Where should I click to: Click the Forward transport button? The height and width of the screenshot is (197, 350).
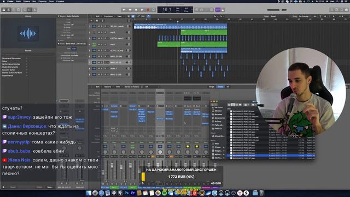pos(130,10)
